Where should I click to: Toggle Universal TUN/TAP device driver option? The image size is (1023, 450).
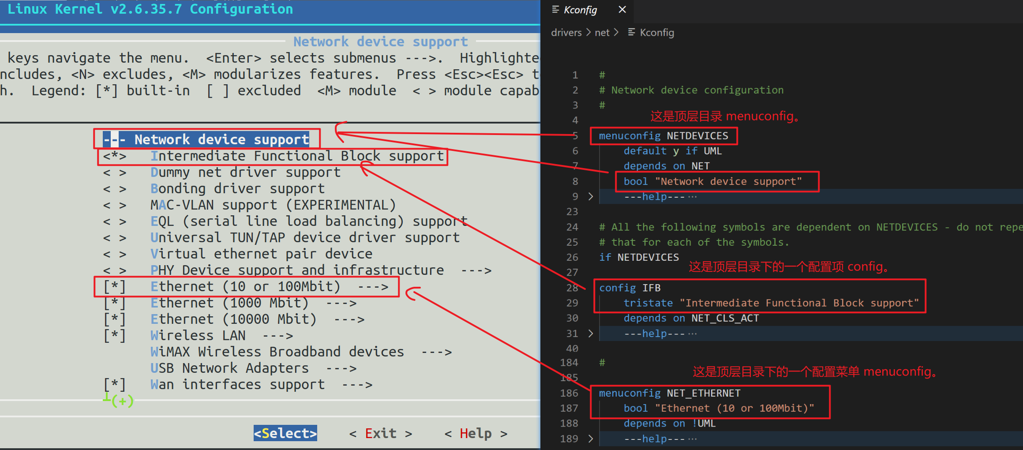tap(115, 238)
